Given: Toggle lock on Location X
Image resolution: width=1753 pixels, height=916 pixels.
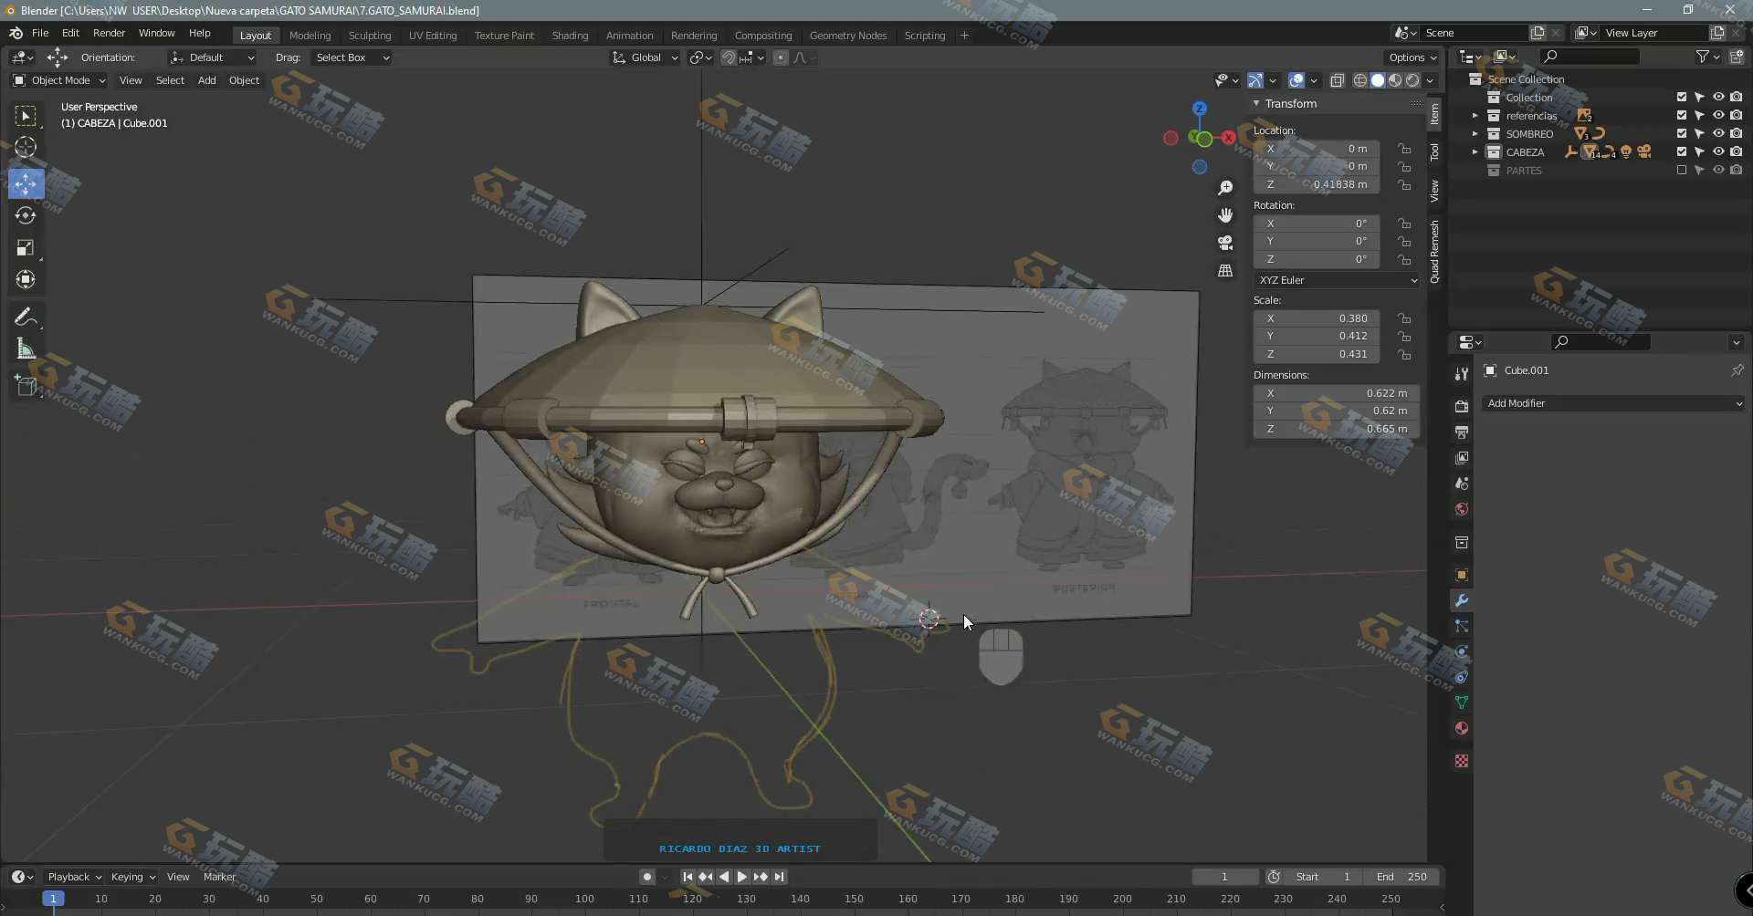Looking at the screenshot, I should point(1404,149).
